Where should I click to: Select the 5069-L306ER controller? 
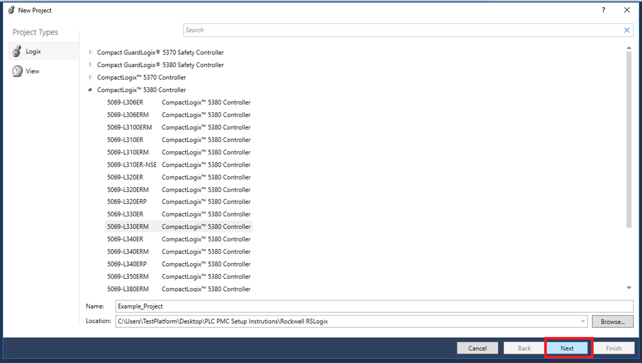tap(125, 102)
